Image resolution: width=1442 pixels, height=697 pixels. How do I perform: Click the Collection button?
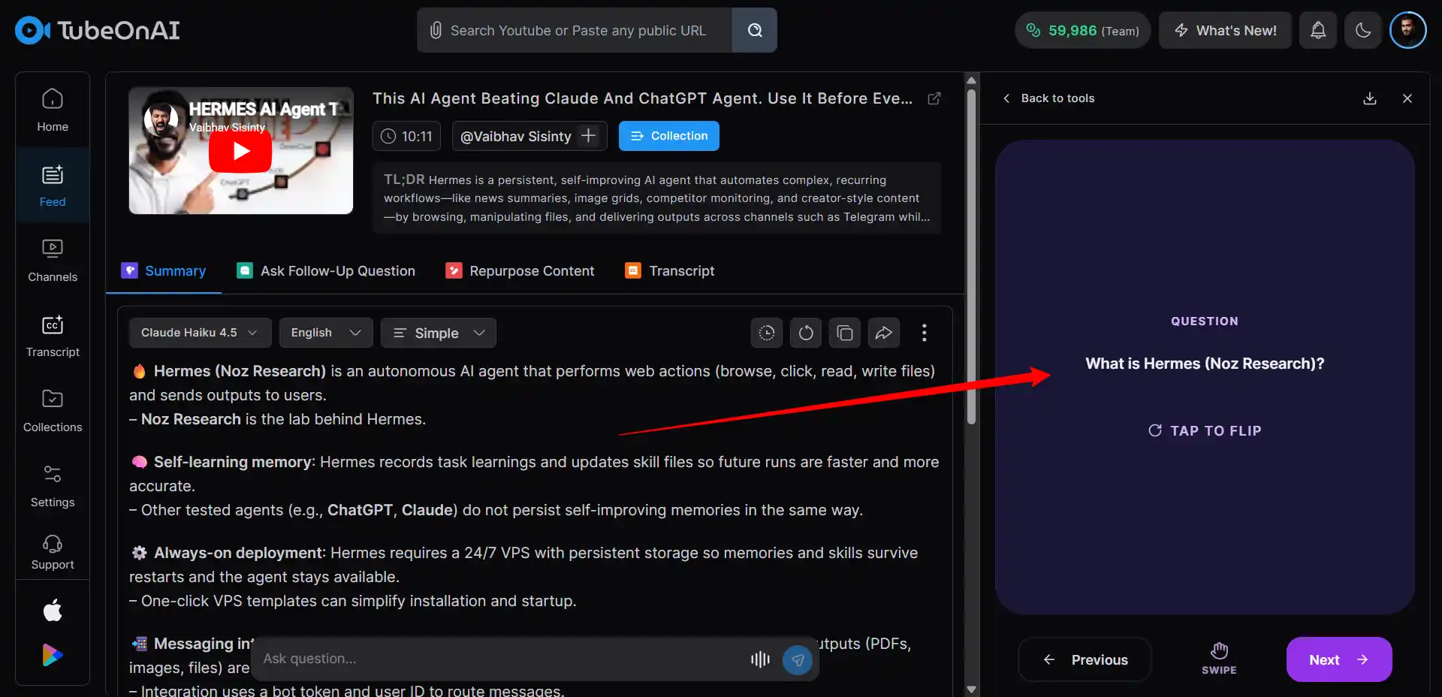tap(669, 136)
